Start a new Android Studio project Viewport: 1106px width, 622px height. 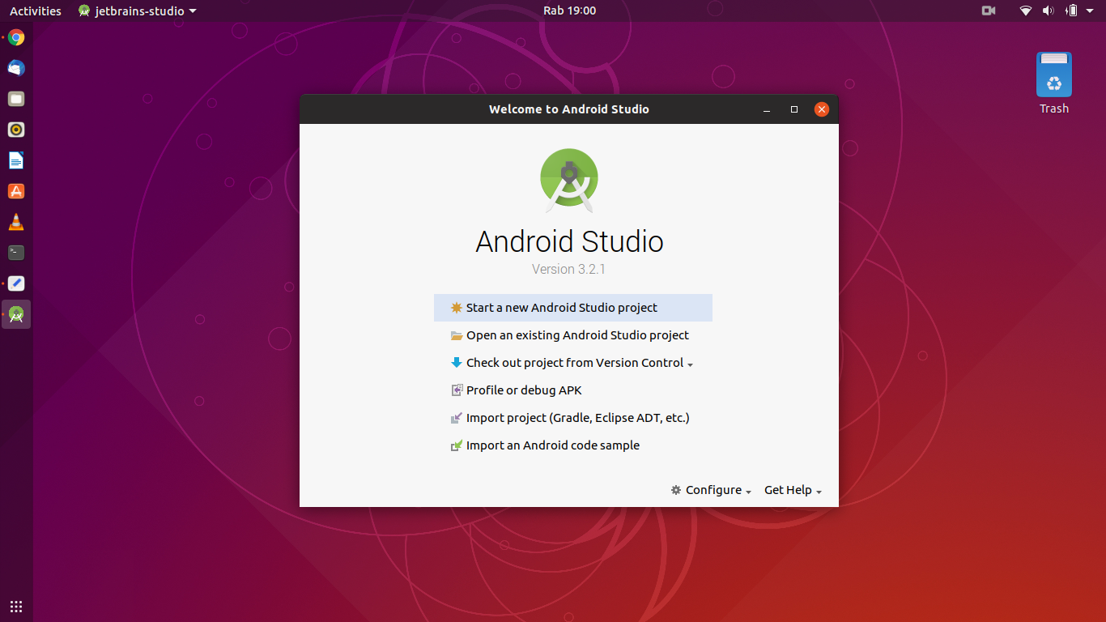click(572, 308)
